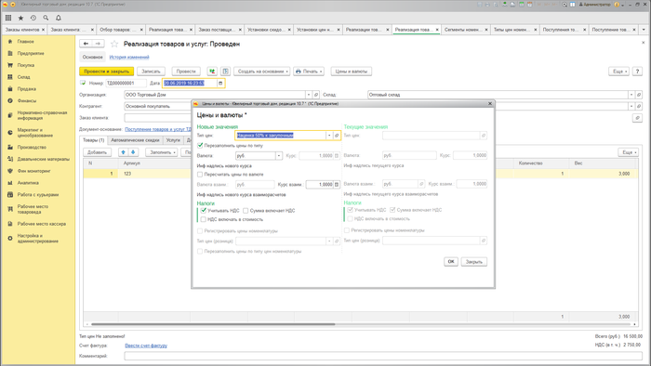Toggle Учитывать НДС checkbox in new values

204,211
